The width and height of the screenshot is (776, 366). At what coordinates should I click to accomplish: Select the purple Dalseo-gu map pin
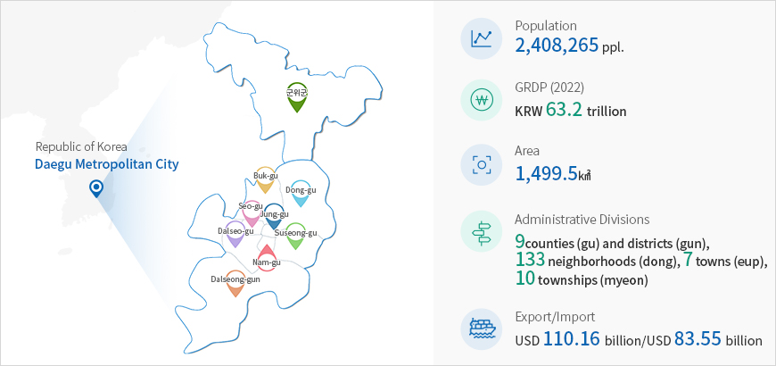[235, 235]
